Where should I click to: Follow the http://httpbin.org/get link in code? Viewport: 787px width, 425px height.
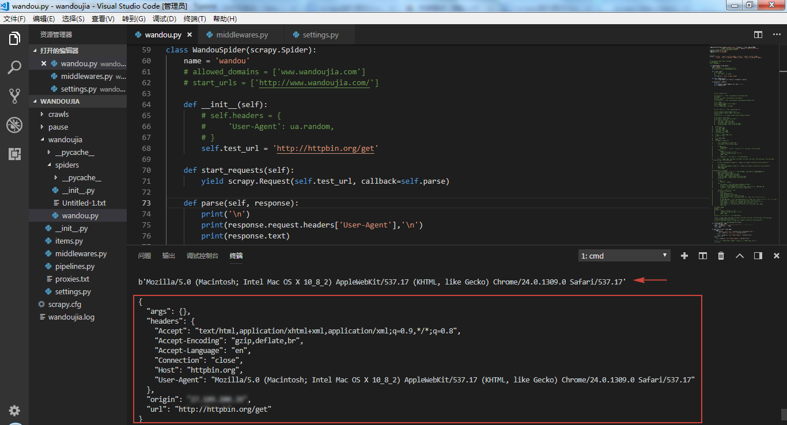click(326, 149)
